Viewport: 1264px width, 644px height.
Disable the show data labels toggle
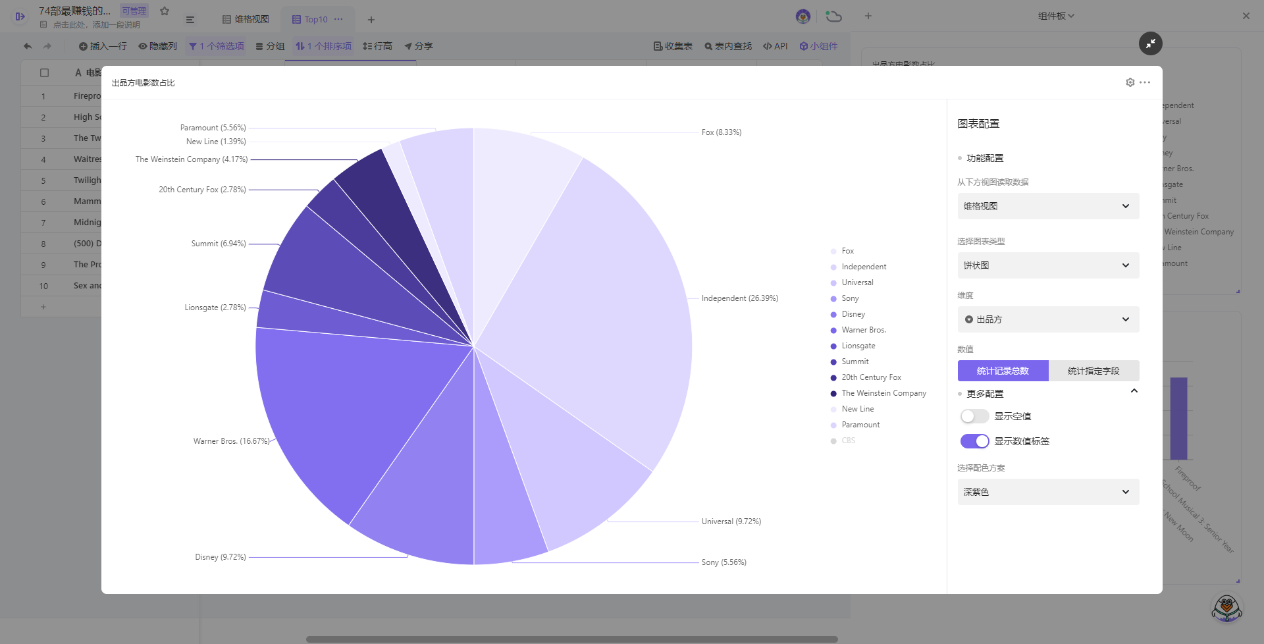pos(974,441)
